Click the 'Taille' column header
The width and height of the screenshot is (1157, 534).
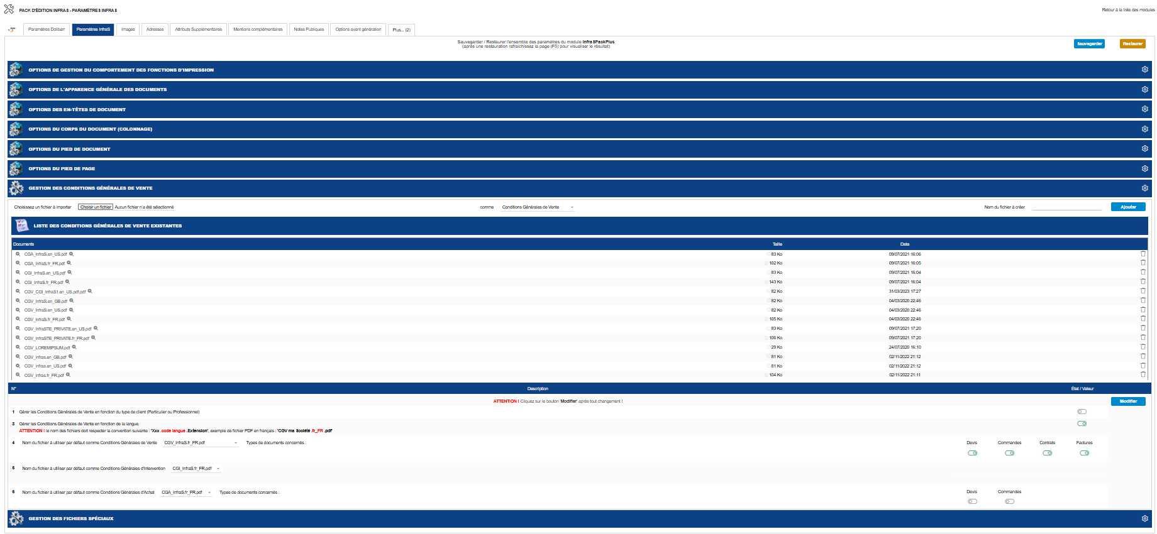click(x=777, y=244)
